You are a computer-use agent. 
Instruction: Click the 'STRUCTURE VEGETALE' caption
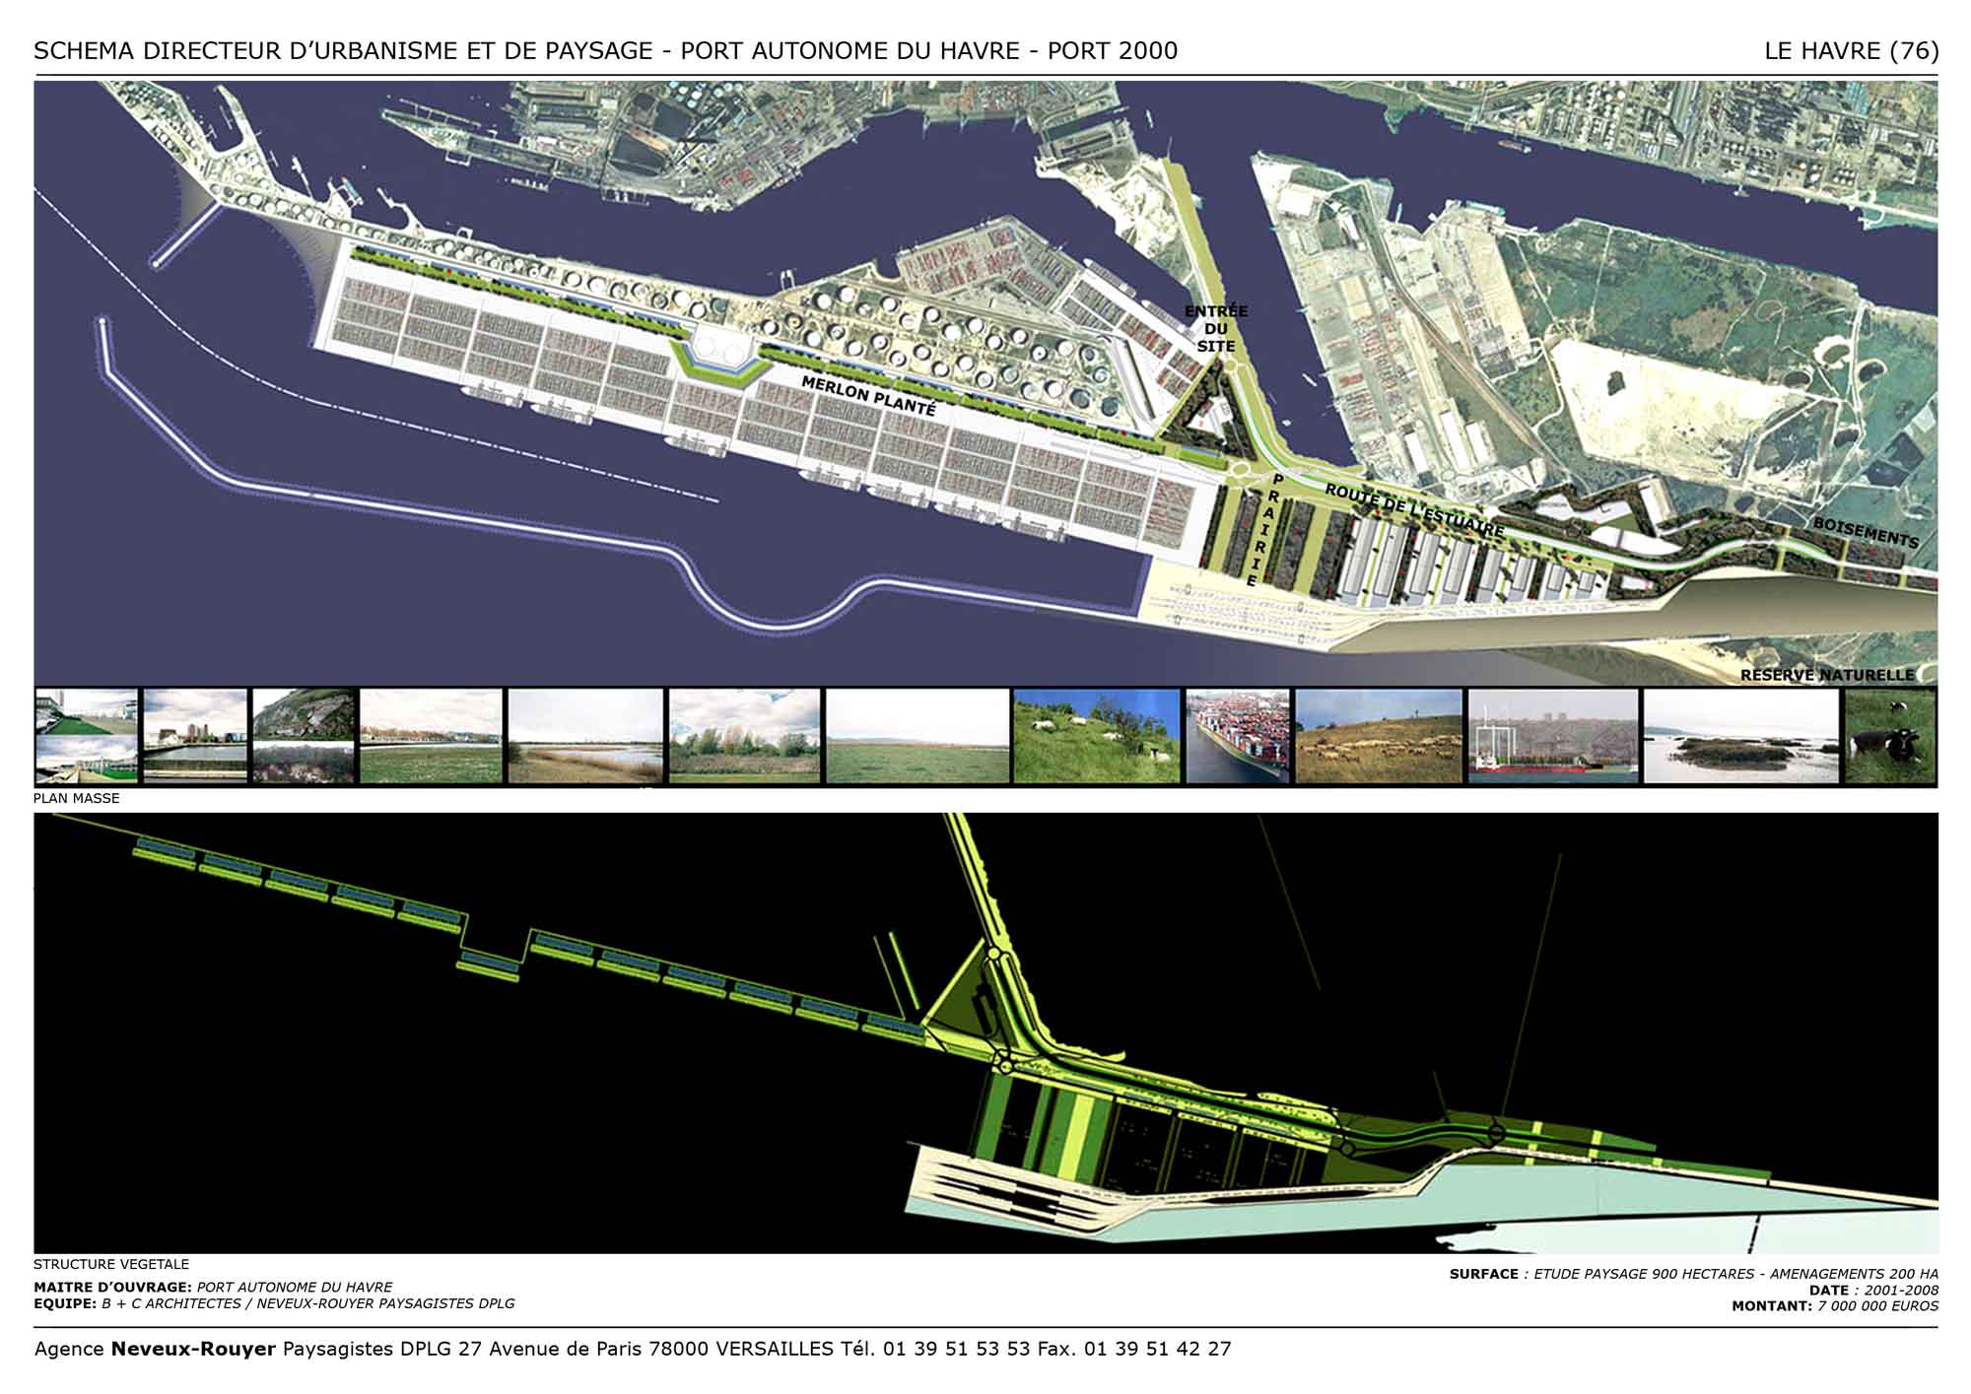[111, 1264]
